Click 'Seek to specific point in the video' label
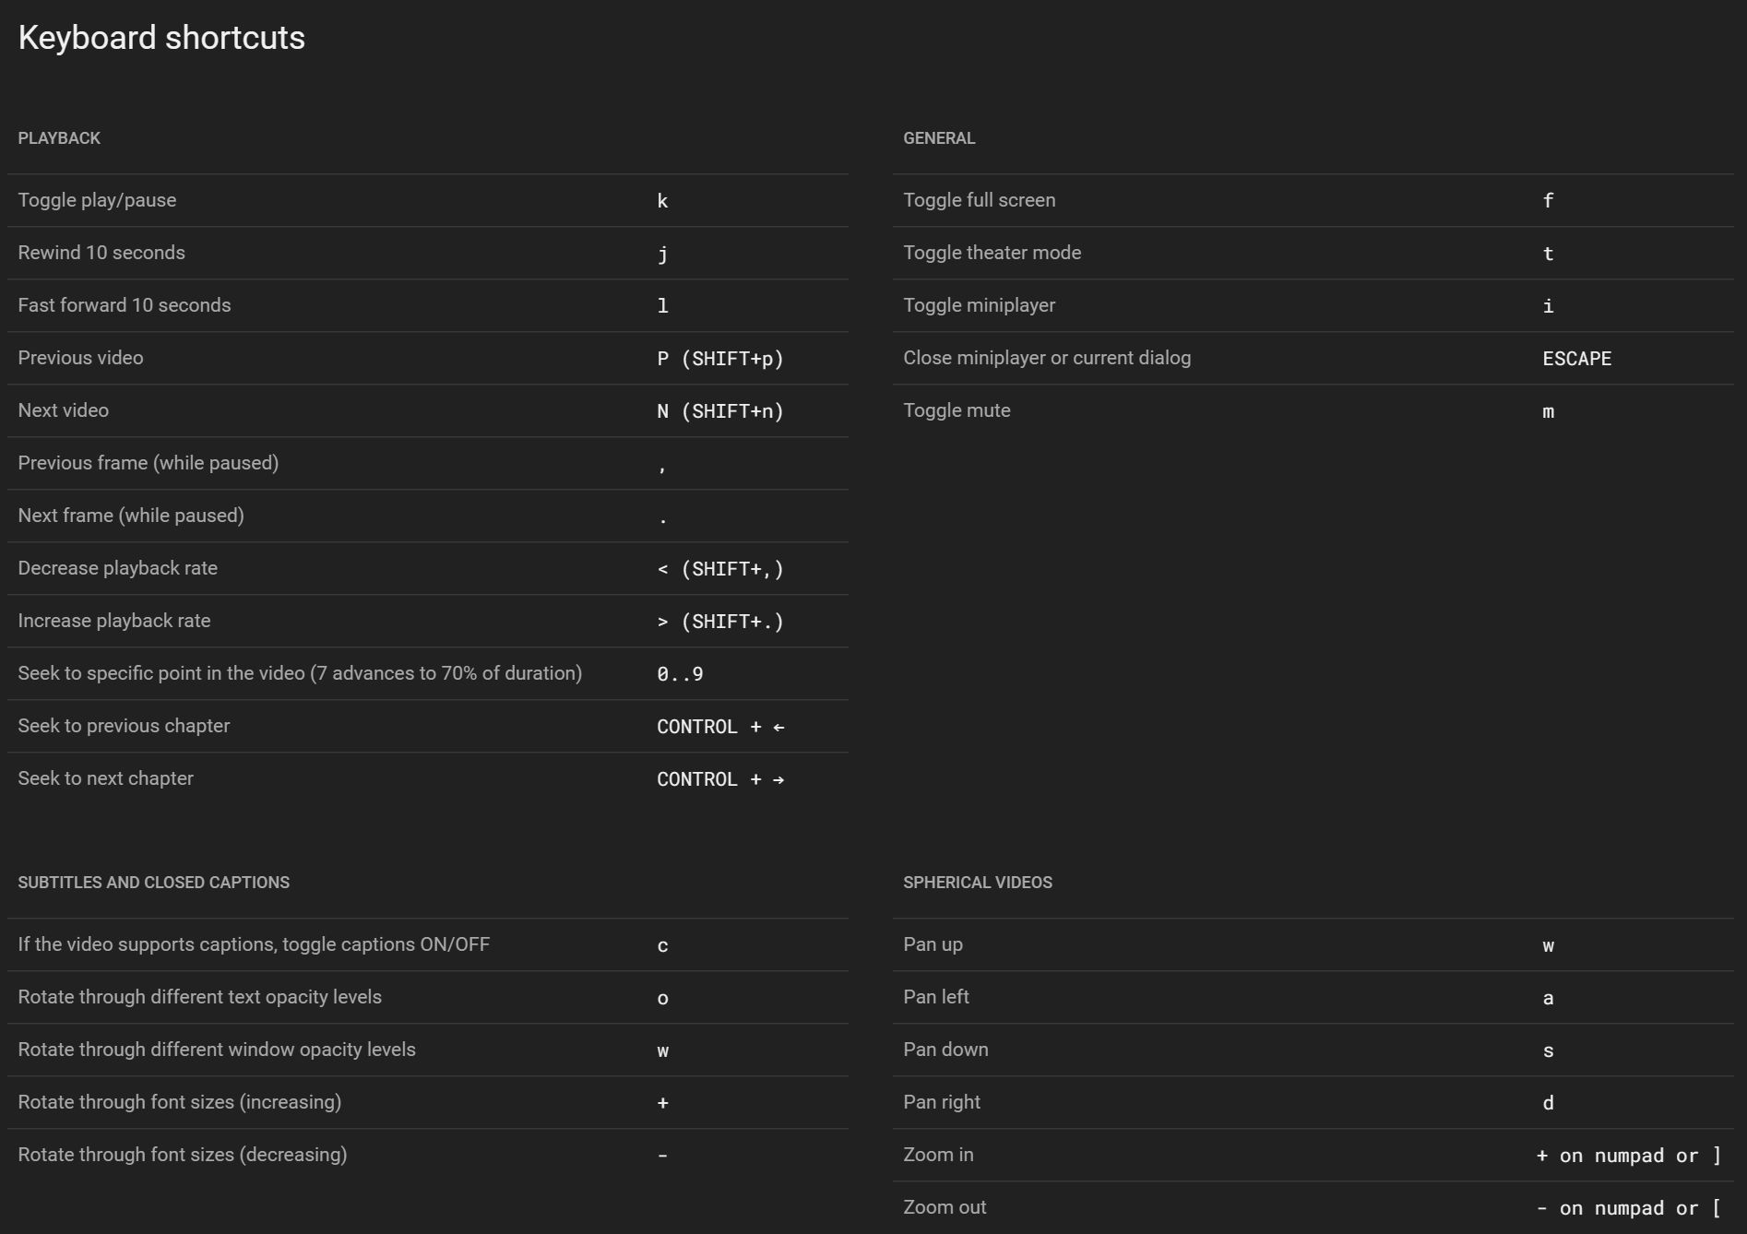This screenshot has height=1234, width=1747. pos(300,673)
